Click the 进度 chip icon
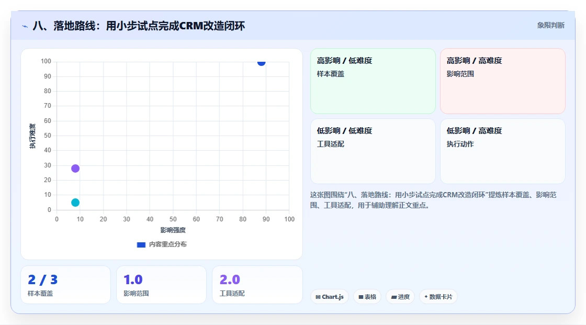Viewport: 586px width, 325px height. [394, 297]
